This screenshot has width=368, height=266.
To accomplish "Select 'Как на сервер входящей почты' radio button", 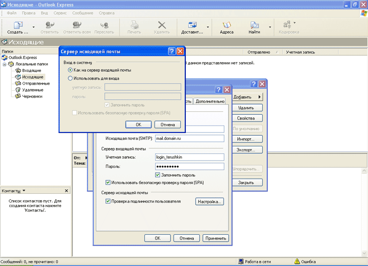I will (x=70, y=70).
